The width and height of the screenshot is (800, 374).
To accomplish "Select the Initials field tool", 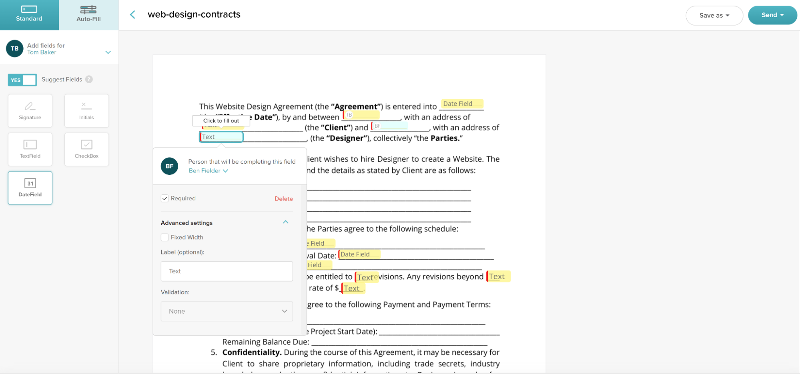I will pyautogui.click(x=86, y=110).
